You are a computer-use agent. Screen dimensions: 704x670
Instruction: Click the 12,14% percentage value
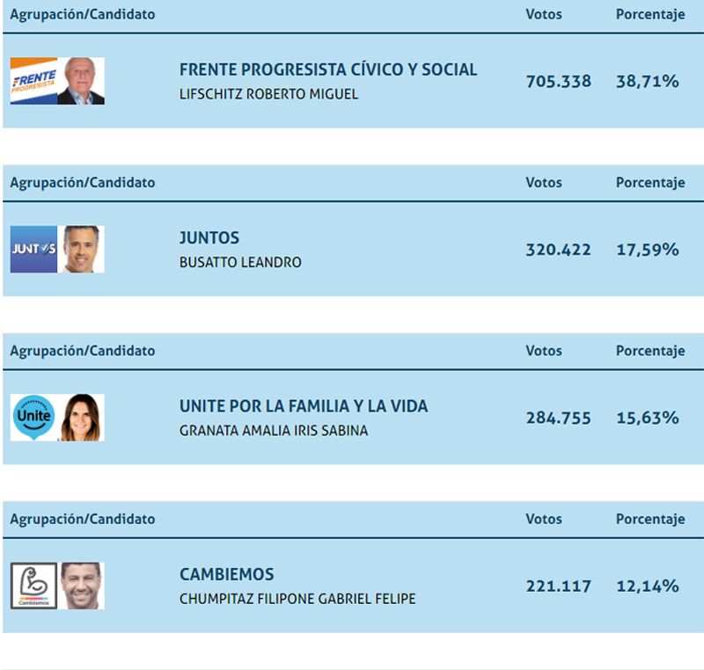pos(648,586)
